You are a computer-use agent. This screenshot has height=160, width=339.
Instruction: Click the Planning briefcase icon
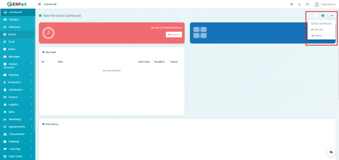5,75
